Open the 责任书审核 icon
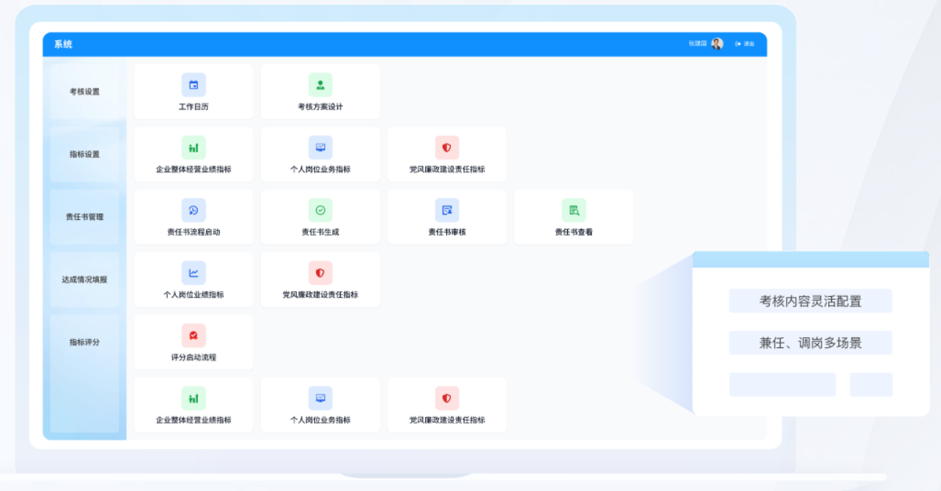This screenshot has height=491, width=941. (x=447, y=210)
